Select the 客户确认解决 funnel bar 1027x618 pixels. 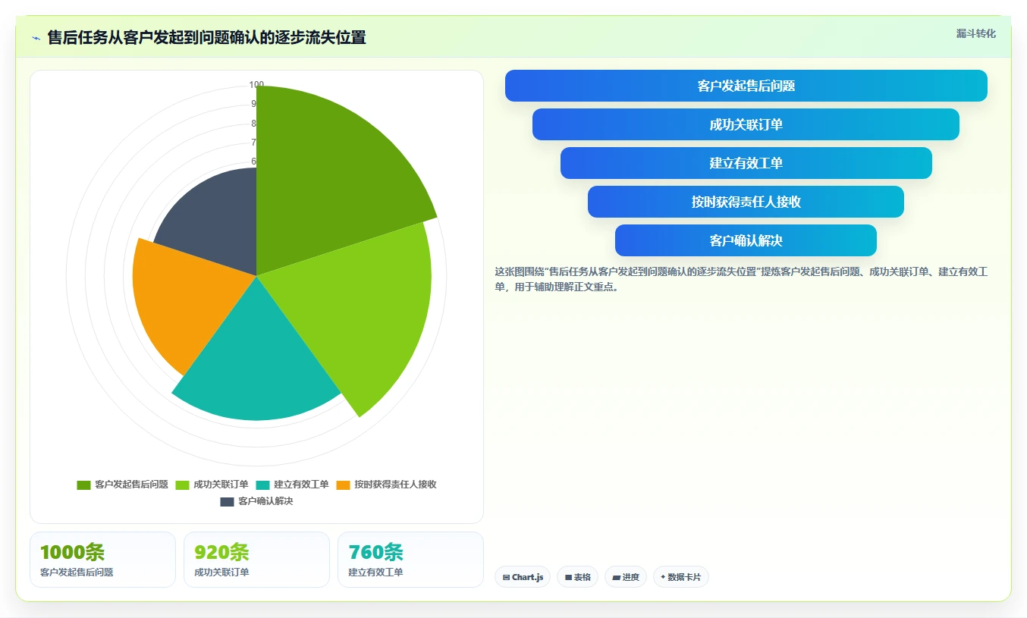[746, 240]
